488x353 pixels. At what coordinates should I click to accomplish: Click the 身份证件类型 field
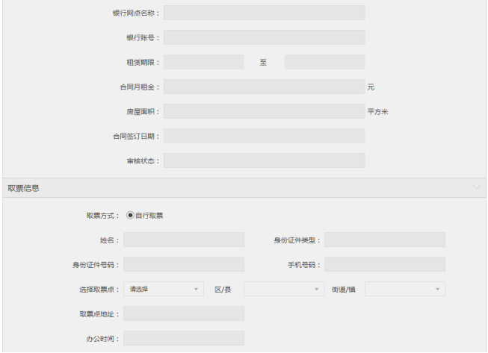385,240
